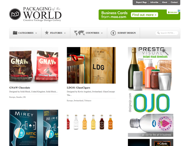Image resolution: width=184 pixels, height=146 pixels.
Task: Focus the Search POTW input field
Action: [x=167, y=33]
